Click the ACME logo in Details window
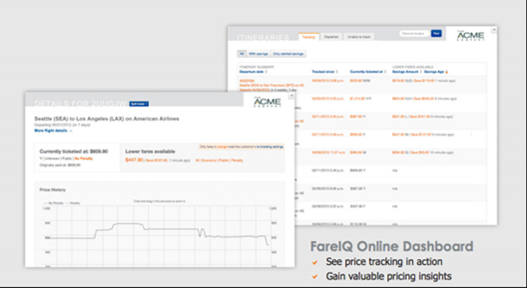This screenshot has width=527, height=288. click(x=267, y=102)
